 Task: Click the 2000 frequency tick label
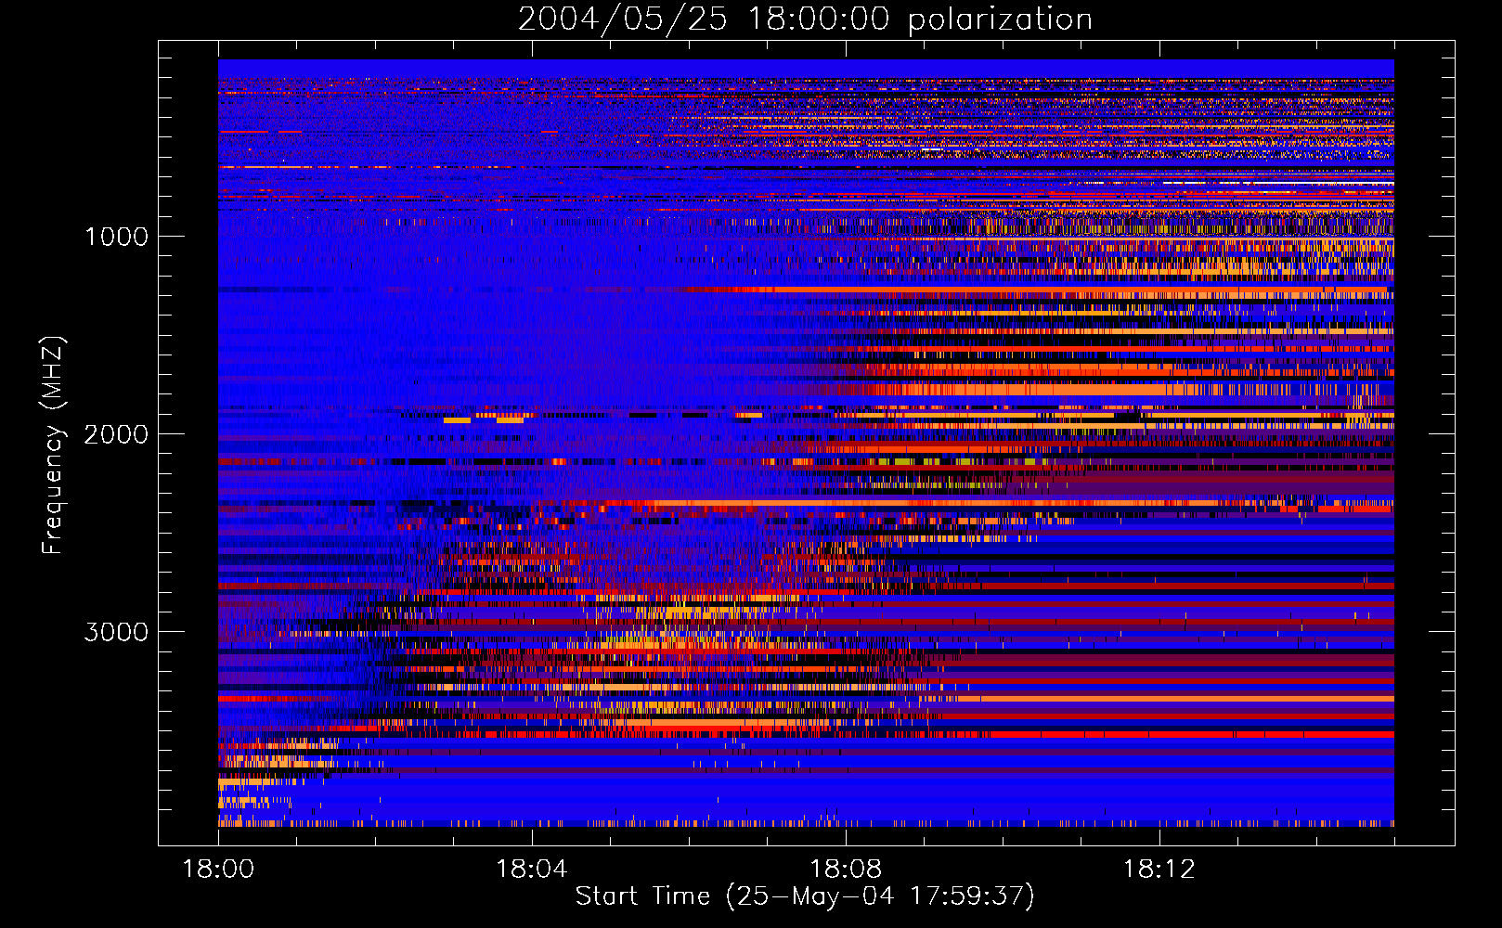click(116, 434)
